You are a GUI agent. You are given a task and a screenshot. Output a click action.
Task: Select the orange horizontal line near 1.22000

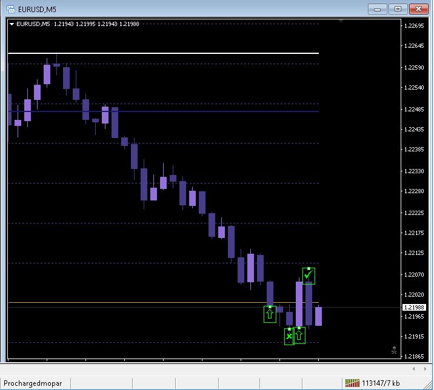163,303
